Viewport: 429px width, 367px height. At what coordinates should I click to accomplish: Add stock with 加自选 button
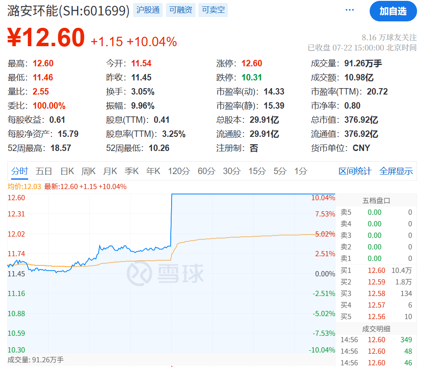pos(393,11)
